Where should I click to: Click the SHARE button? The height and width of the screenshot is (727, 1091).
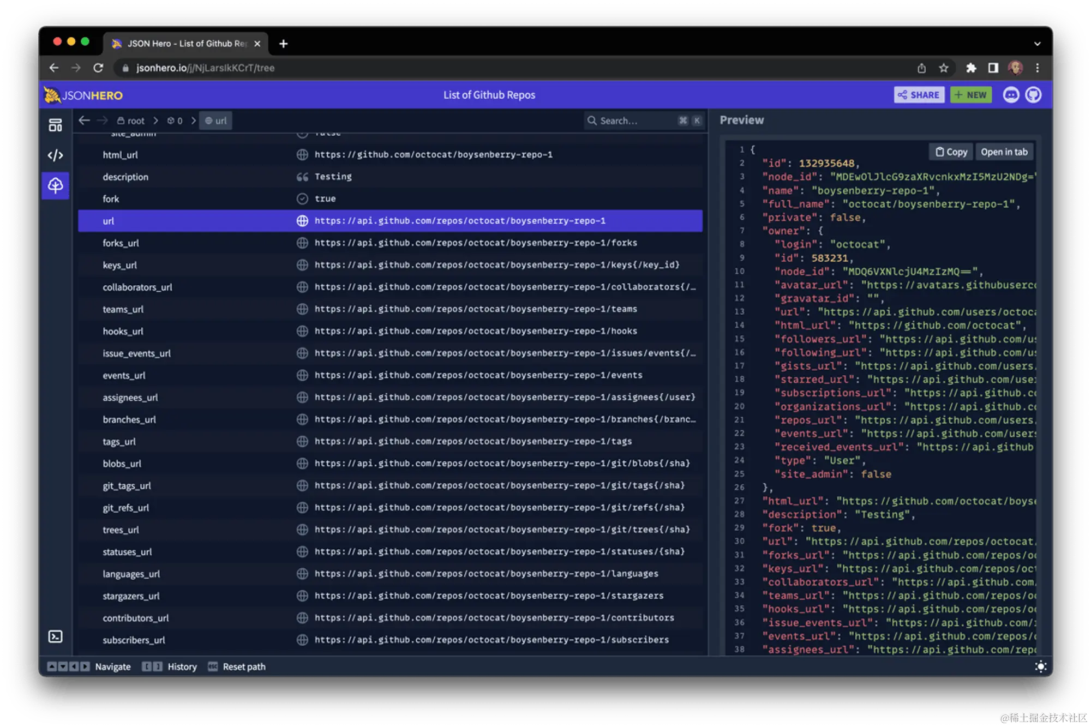click(x=919, y=95)
